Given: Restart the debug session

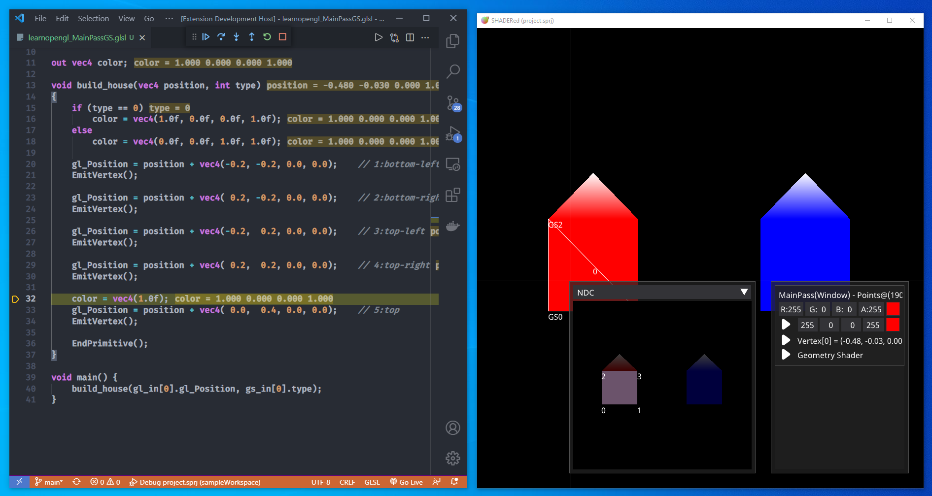Looking at the screenshot, I should (267, 36).
